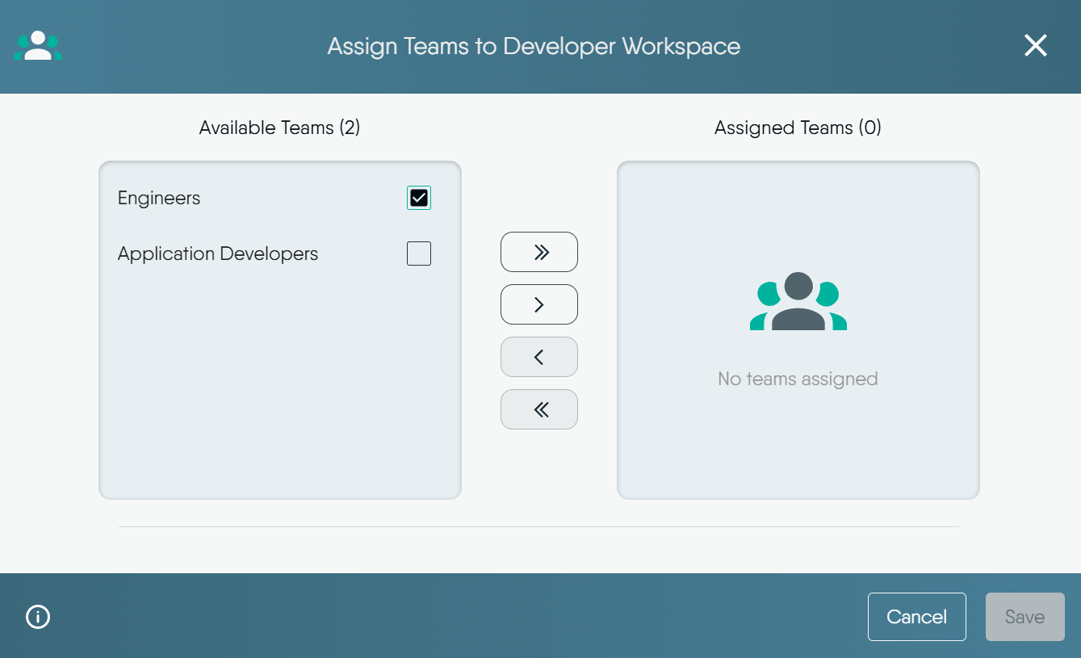
Task: Click the Assigned Teams (0) heading
Action: click(797, 128)
